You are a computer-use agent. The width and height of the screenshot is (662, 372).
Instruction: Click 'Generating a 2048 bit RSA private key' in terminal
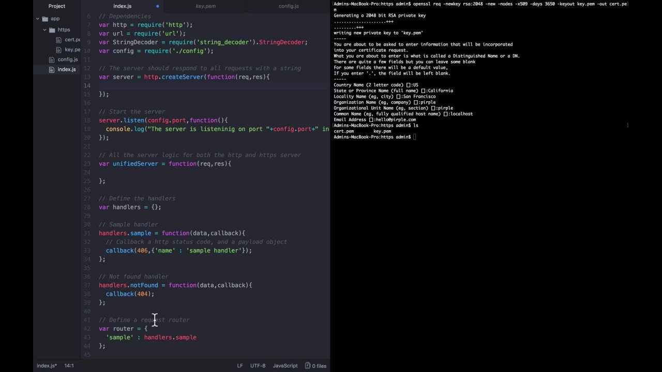(380, 16)
